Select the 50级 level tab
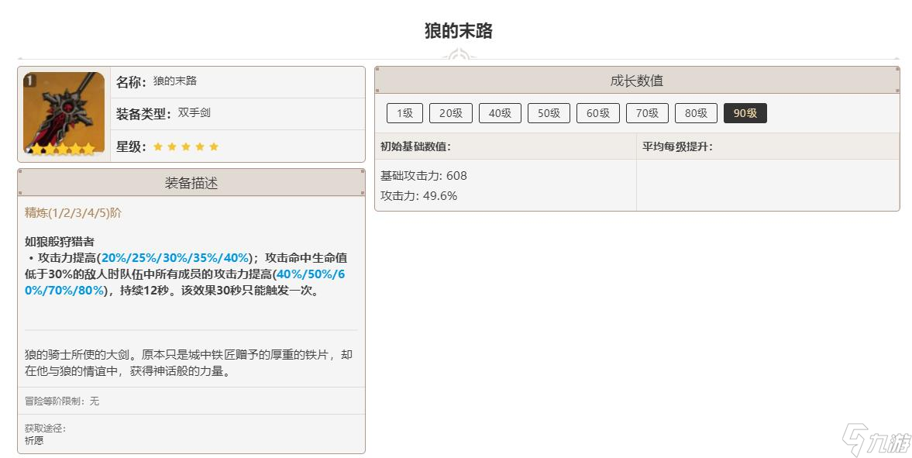Viewport: 912px width, 458px height. point(549,113)
